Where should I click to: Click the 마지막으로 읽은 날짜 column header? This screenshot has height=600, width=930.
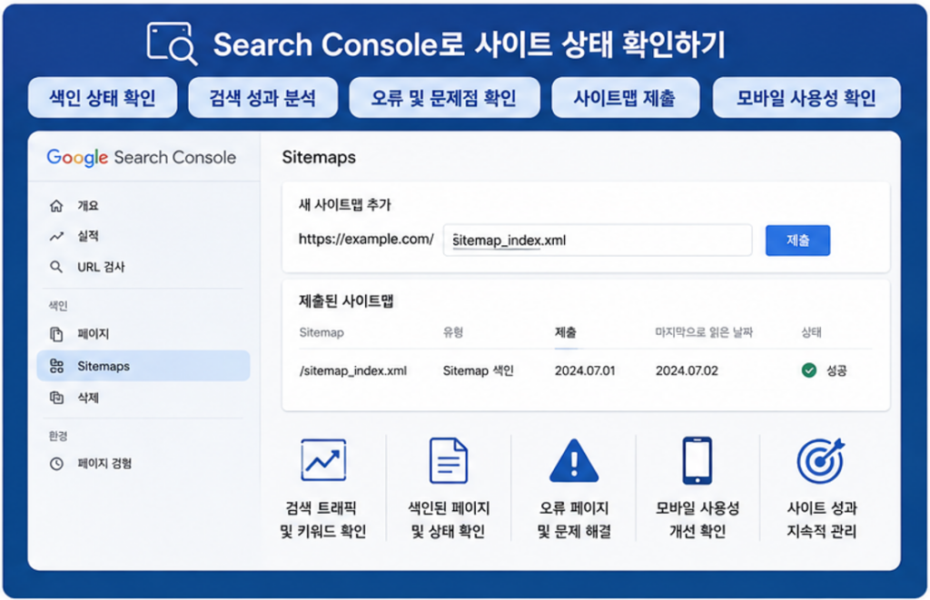tap(704, 332)
